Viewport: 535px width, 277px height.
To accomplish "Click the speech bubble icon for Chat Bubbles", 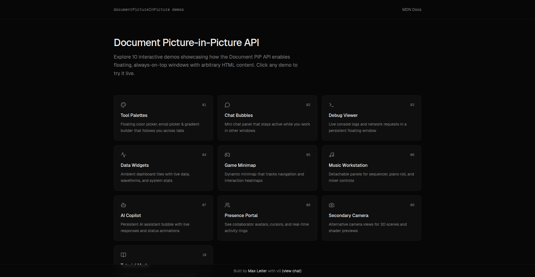I will tap(227, 105).
